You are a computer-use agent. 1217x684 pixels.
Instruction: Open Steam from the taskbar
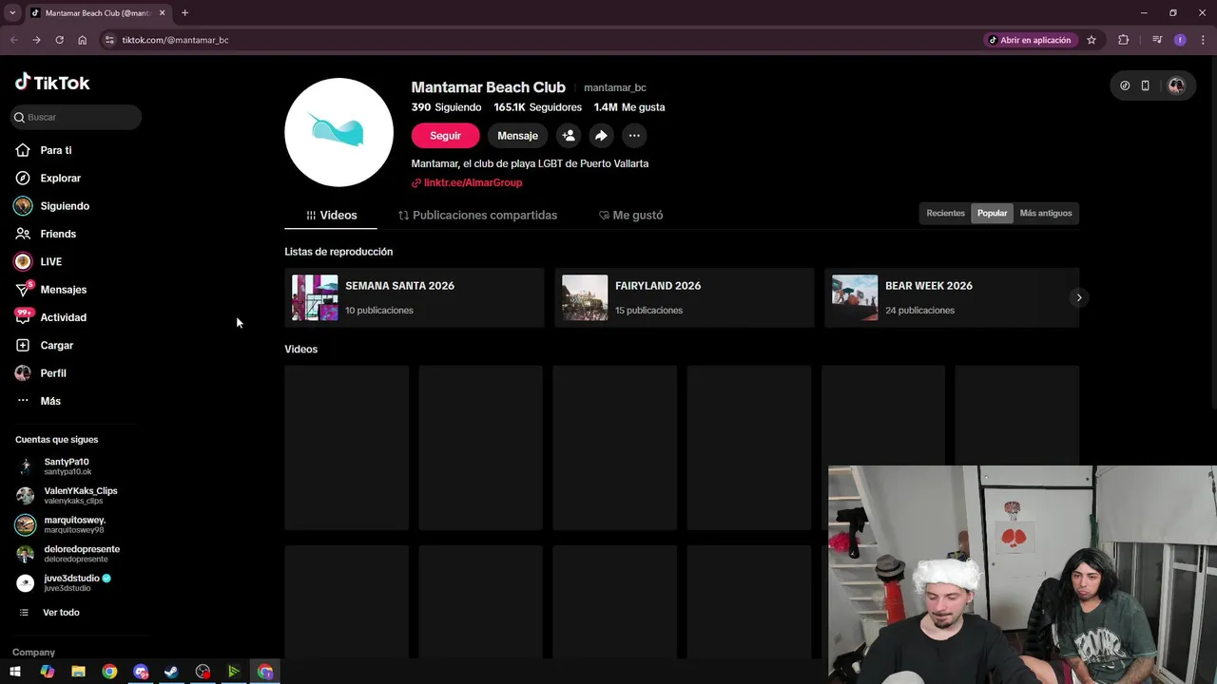tap(171, 672)
